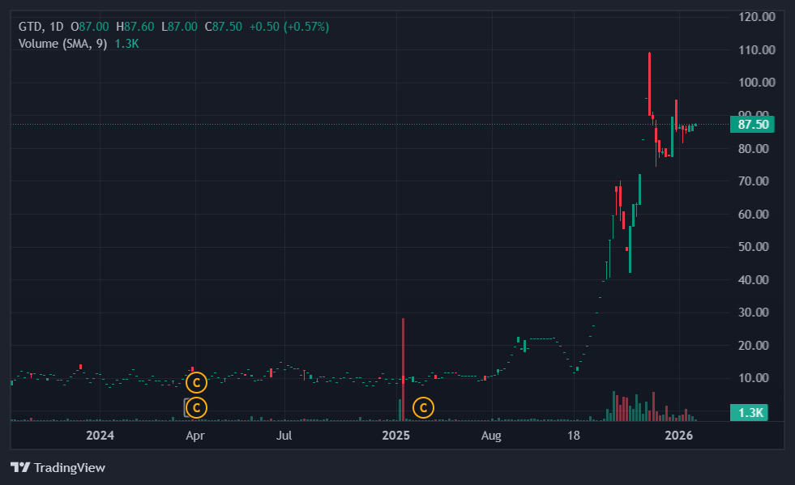The width and height of the screenshot is (795, 485).
Task: Click the upper C event marker near Apr
Action: pyautogui.click(x=196, y=381)
